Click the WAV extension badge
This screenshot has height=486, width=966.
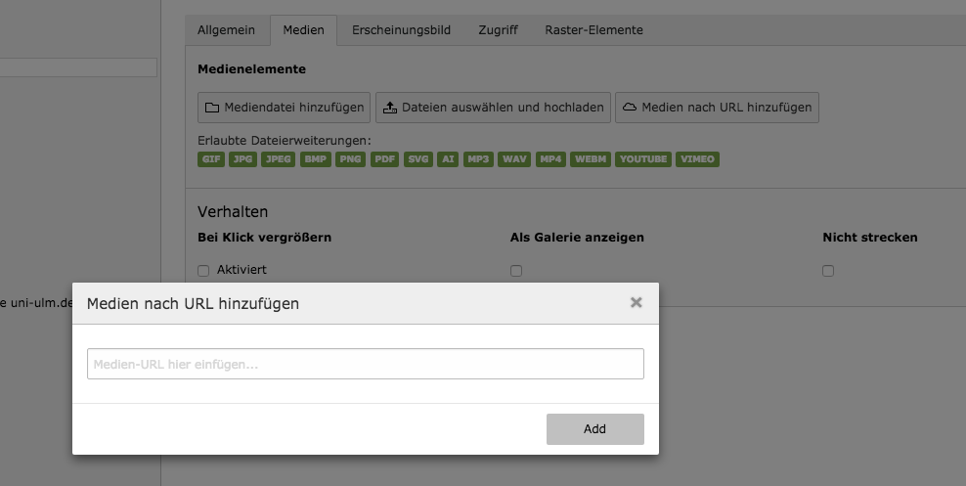[x=514, y=159]
